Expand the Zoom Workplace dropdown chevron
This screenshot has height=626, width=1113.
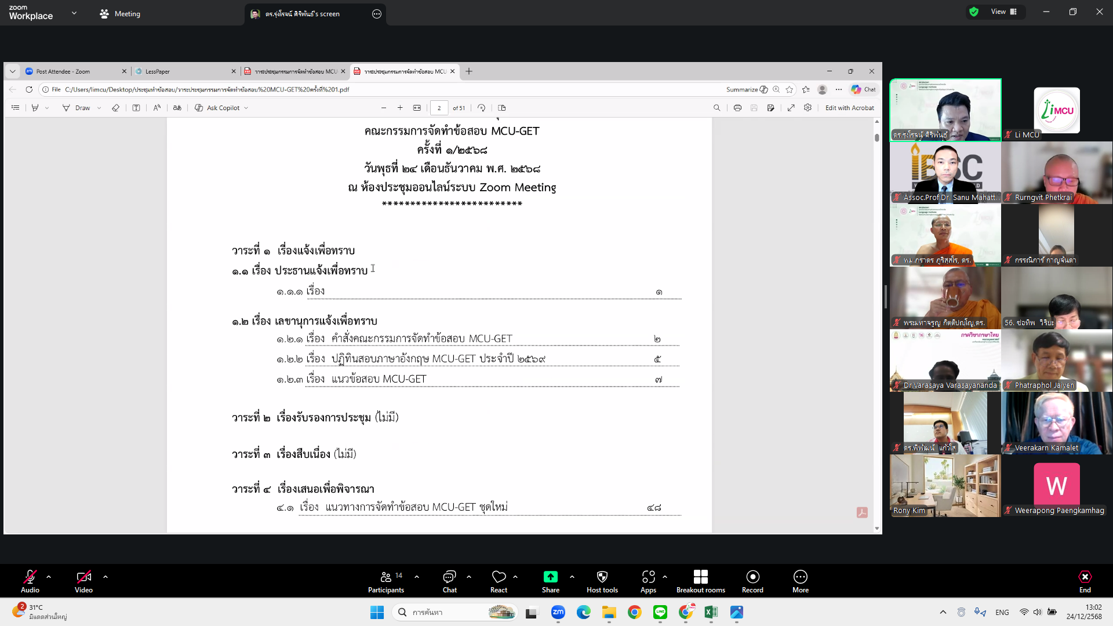(74, 13)
